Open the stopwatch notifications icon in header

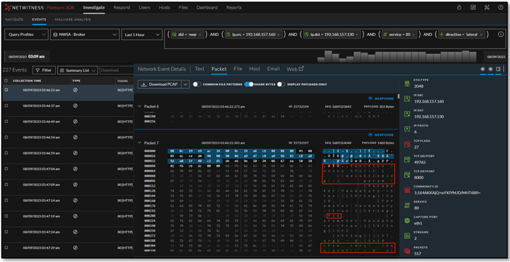point(459,7)
